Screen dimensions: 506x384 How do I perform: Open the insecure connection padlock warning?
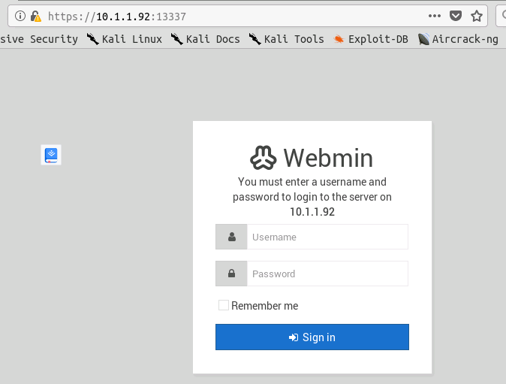36,16
